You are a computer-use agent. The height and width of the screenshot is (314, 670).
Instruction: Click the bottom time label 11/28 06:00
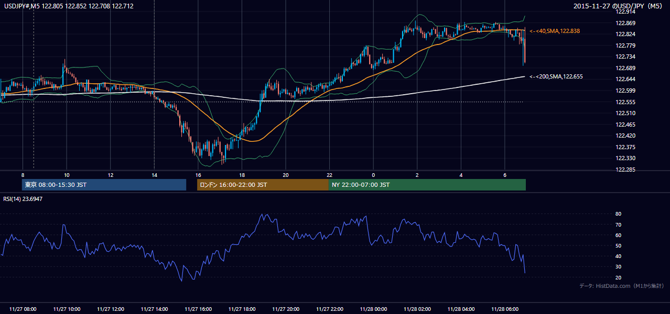point(505,309)
